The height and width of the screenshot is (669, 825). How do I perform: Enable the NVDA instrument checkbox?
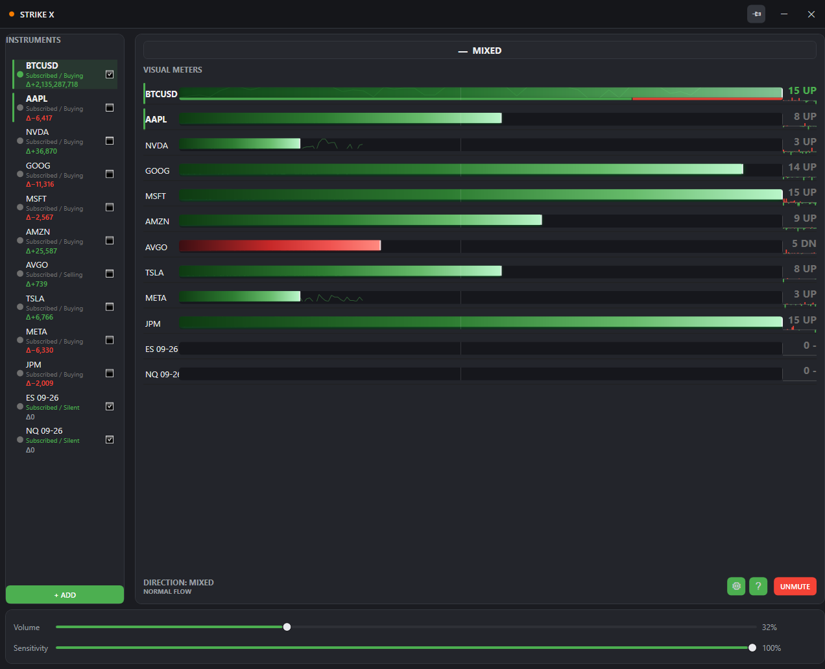coord(110,141)
